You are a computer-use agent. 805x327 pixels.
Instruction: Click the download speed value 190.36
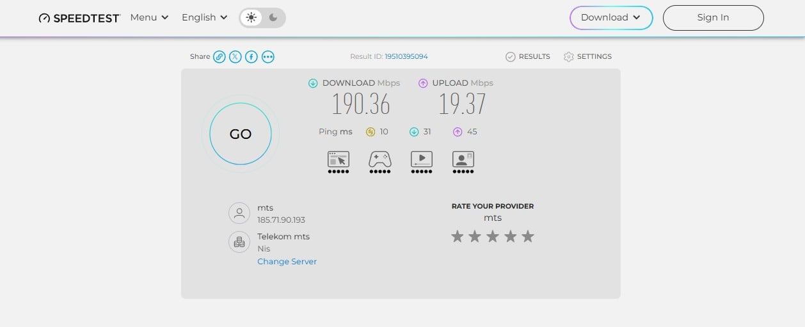(x=361, y=104)
